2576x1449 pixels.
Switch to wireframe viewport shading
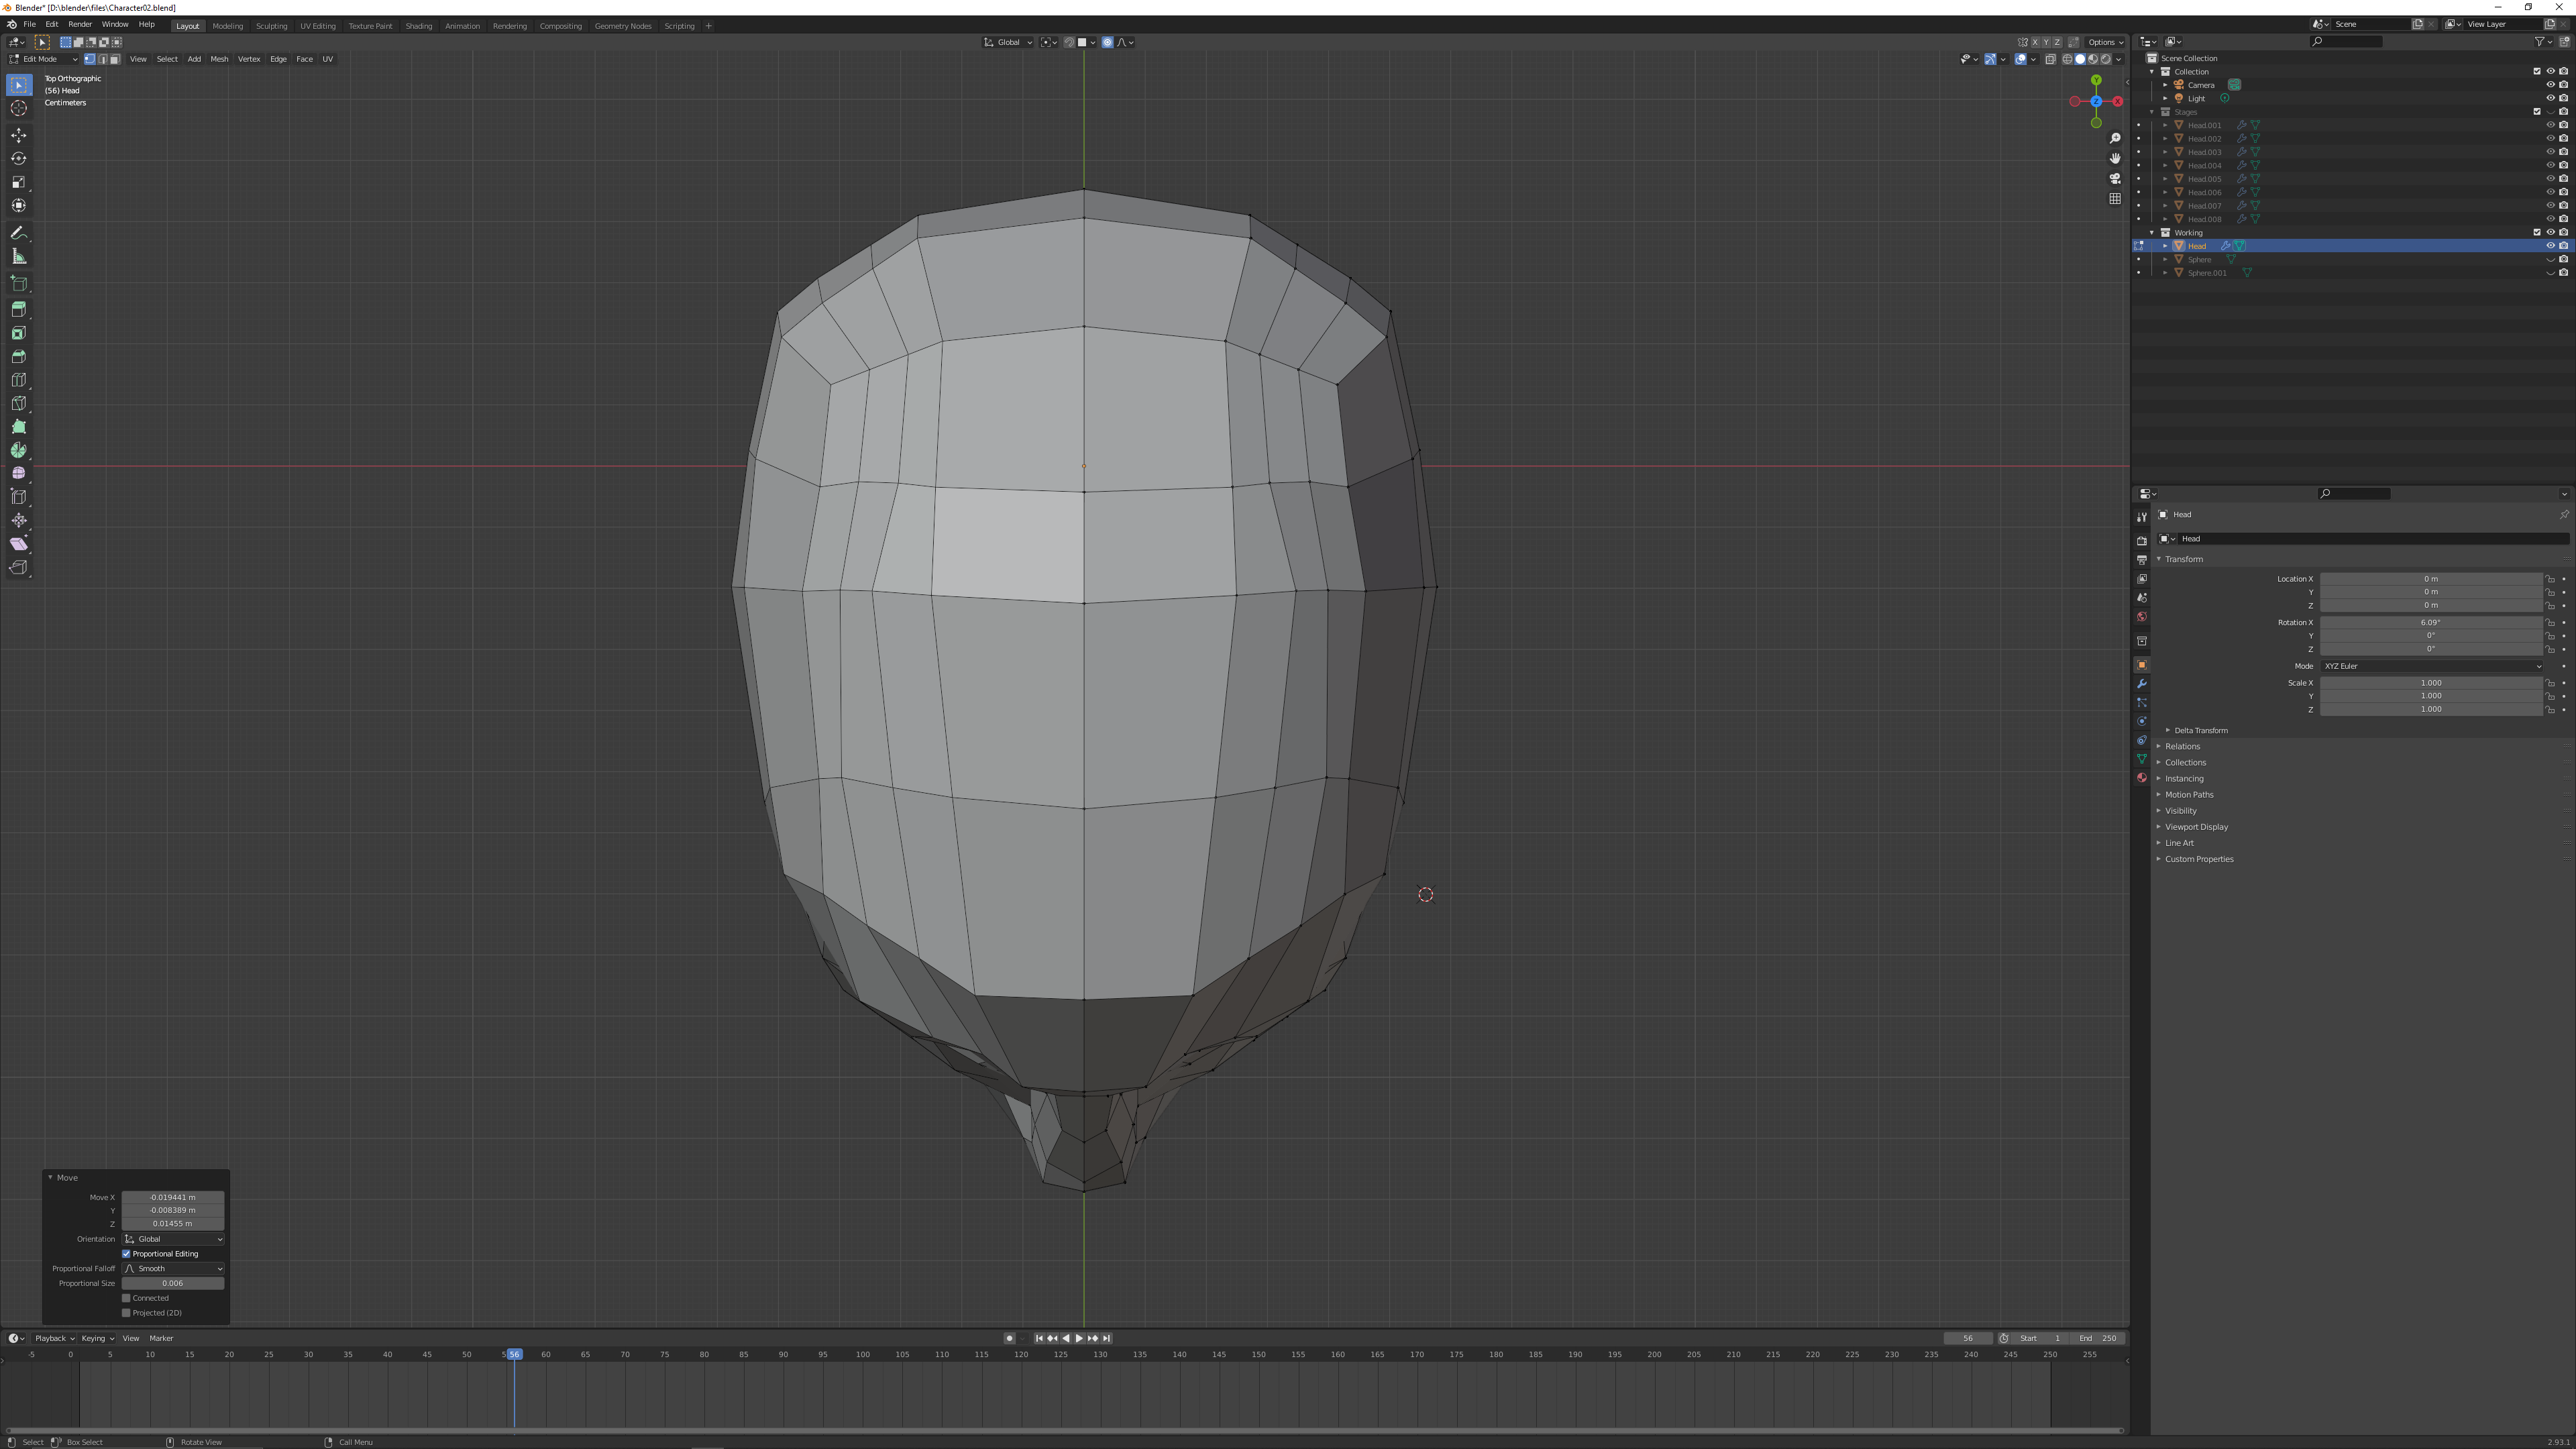[2067, 59]
